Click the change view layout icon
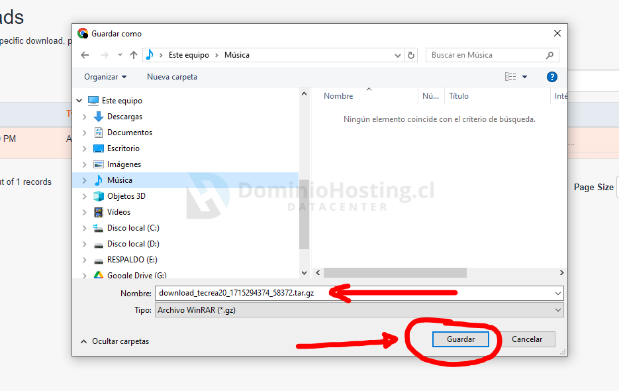The image size is (619, 391). 510,77
